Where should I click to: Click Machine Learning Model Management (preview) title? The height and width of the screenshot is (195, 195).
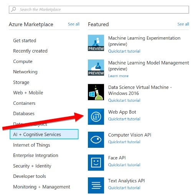click(149, 66)
